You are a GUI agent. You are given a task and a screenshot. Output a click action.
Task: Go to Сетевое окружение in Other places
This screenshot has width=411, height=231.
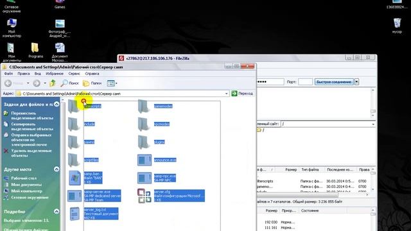coord(30,197)
